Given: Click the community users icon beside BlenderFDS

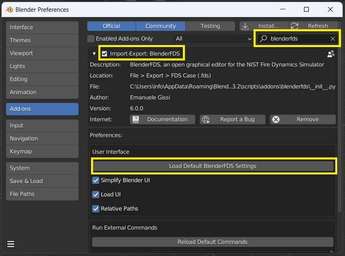Looking at the screenshot, I should pyautogui.click(x=331, y=54).
